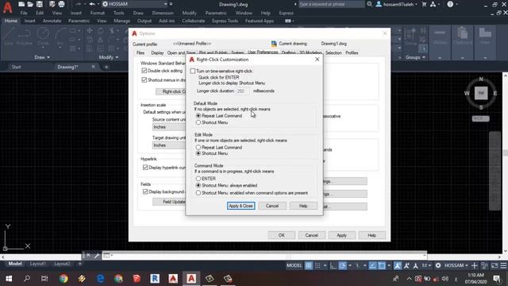Switch to the Annotate ribbon tab
This screenshot has height=286, width=508.
point(52,21)
